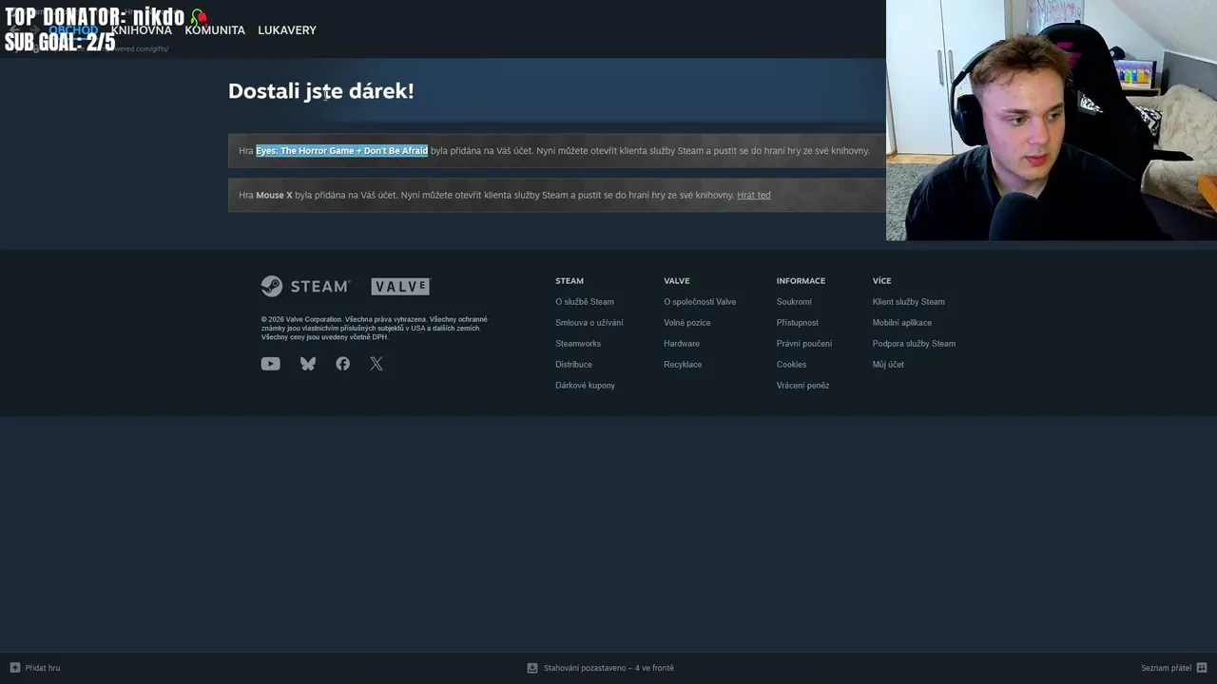Open the Recyklace footer link
This screenshot has width=1217, height=684.
(x=683, y=365)
